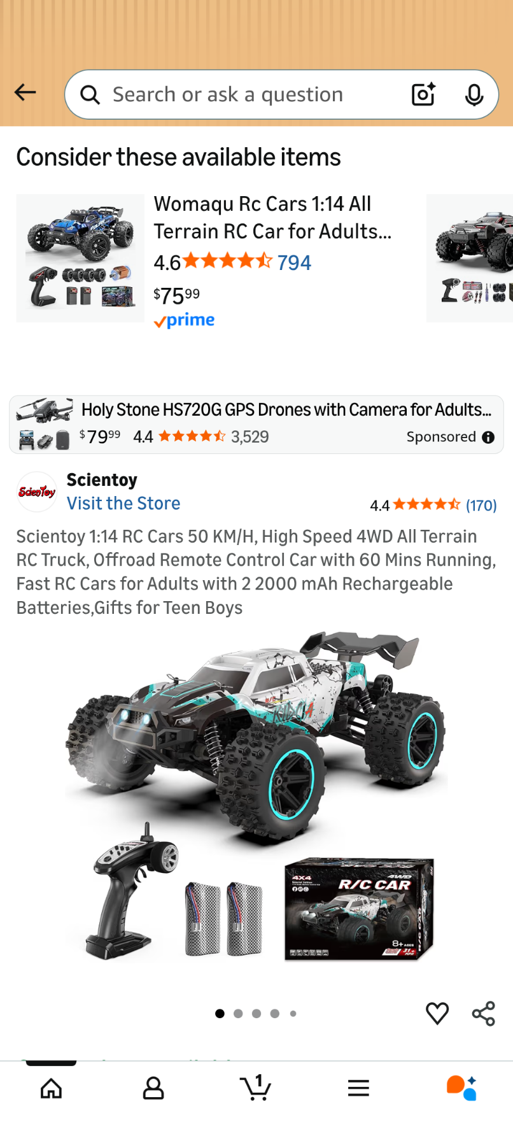The width and height of the screenshot is (513, 1143).
Task: Select the second image carousel dot
Action: 238,1014
